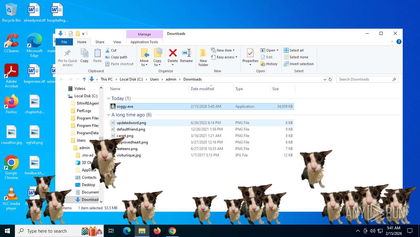The width and height of the screenshot is (420, 237).
Task: Collapse the Today (1) group
Action: click(x=108, y=98)
